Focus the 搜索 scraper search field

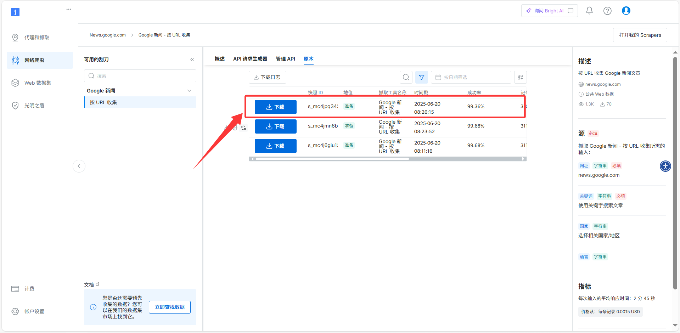click(x=140, y=76)
